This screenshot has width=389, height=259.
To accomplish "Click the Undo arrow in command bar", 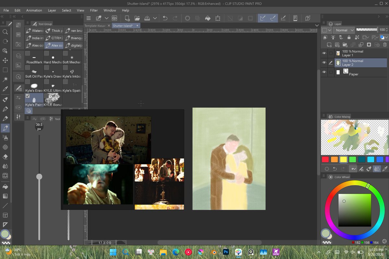I will pos(165,18).
